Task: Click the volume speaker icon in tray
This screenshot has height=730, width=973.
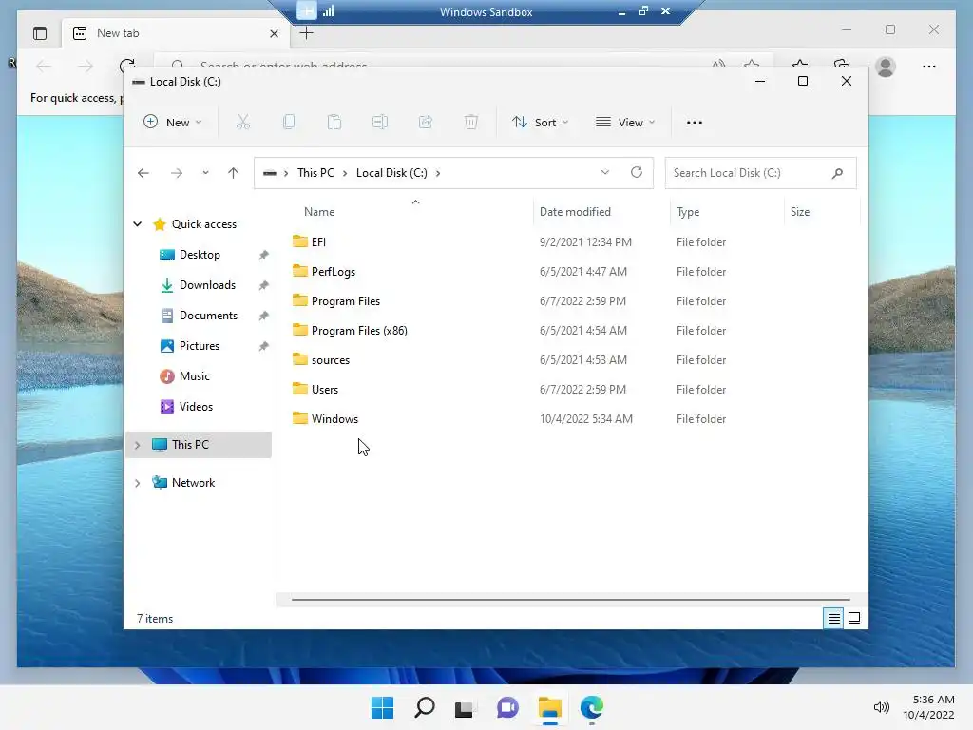Action: 881,707
